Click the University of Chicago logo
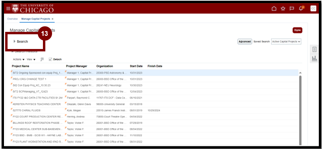The image size is (322, 149). [x=33, y=8]
